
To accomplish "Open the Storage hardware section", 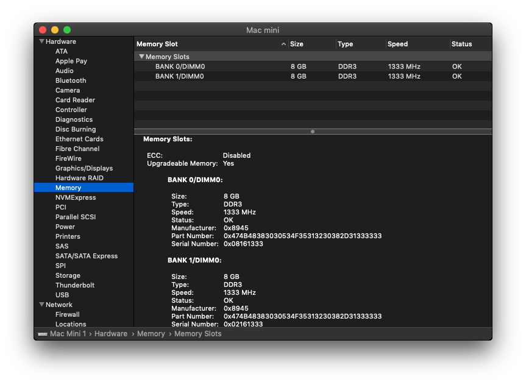I will point(68,275).
